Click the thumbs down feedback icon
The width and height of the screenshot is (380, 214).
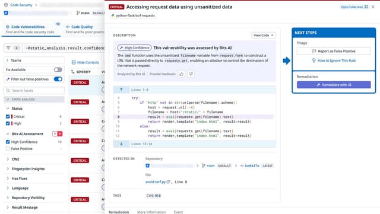pos(191,74)
